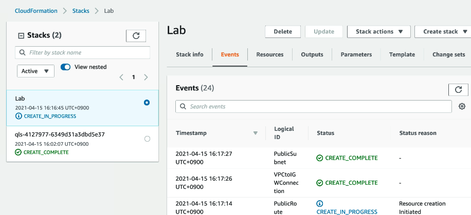Click the Status column header
The height and width of the screenshot is (215, 471).
point(325,133)
